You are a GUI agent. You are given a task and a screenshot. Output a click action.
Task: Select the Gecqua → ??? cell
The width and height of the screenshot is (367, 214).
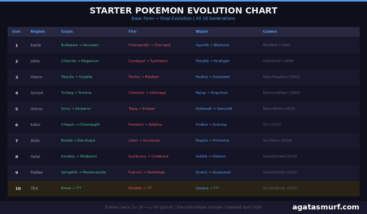207,188
